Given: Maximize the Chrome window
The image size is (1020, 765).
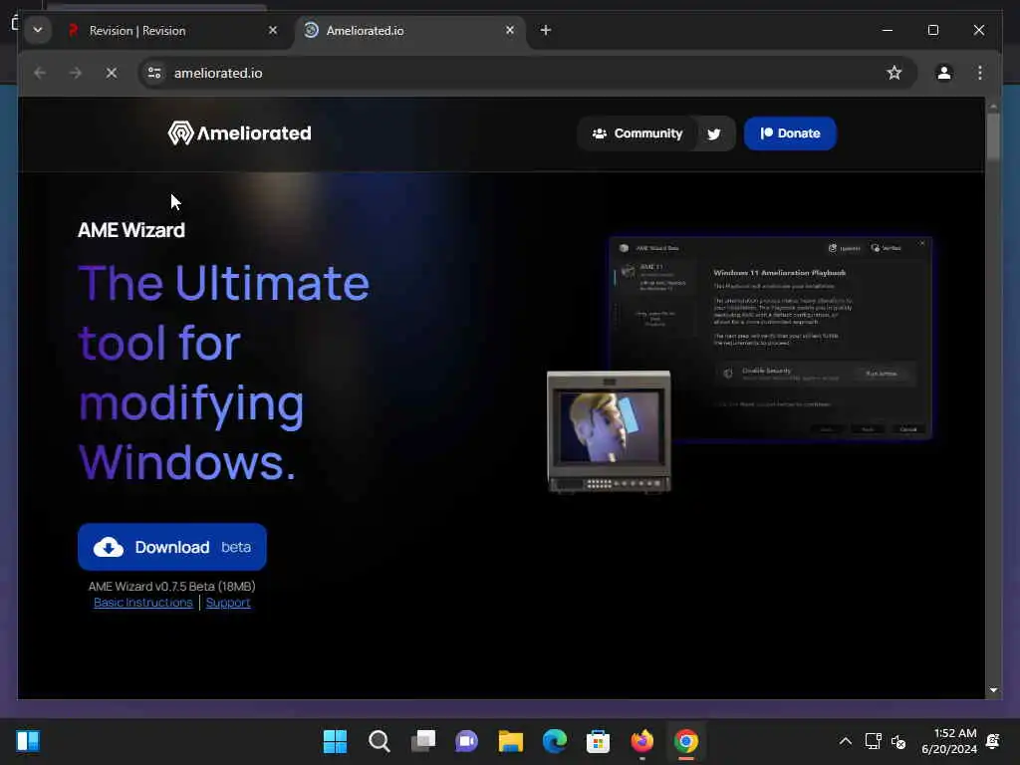Looking at the screenshot, I should pyautogui.click(x=932, y=31).
